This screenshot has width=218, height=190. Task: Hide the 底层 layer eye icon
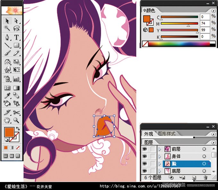[x=145, y=171]
